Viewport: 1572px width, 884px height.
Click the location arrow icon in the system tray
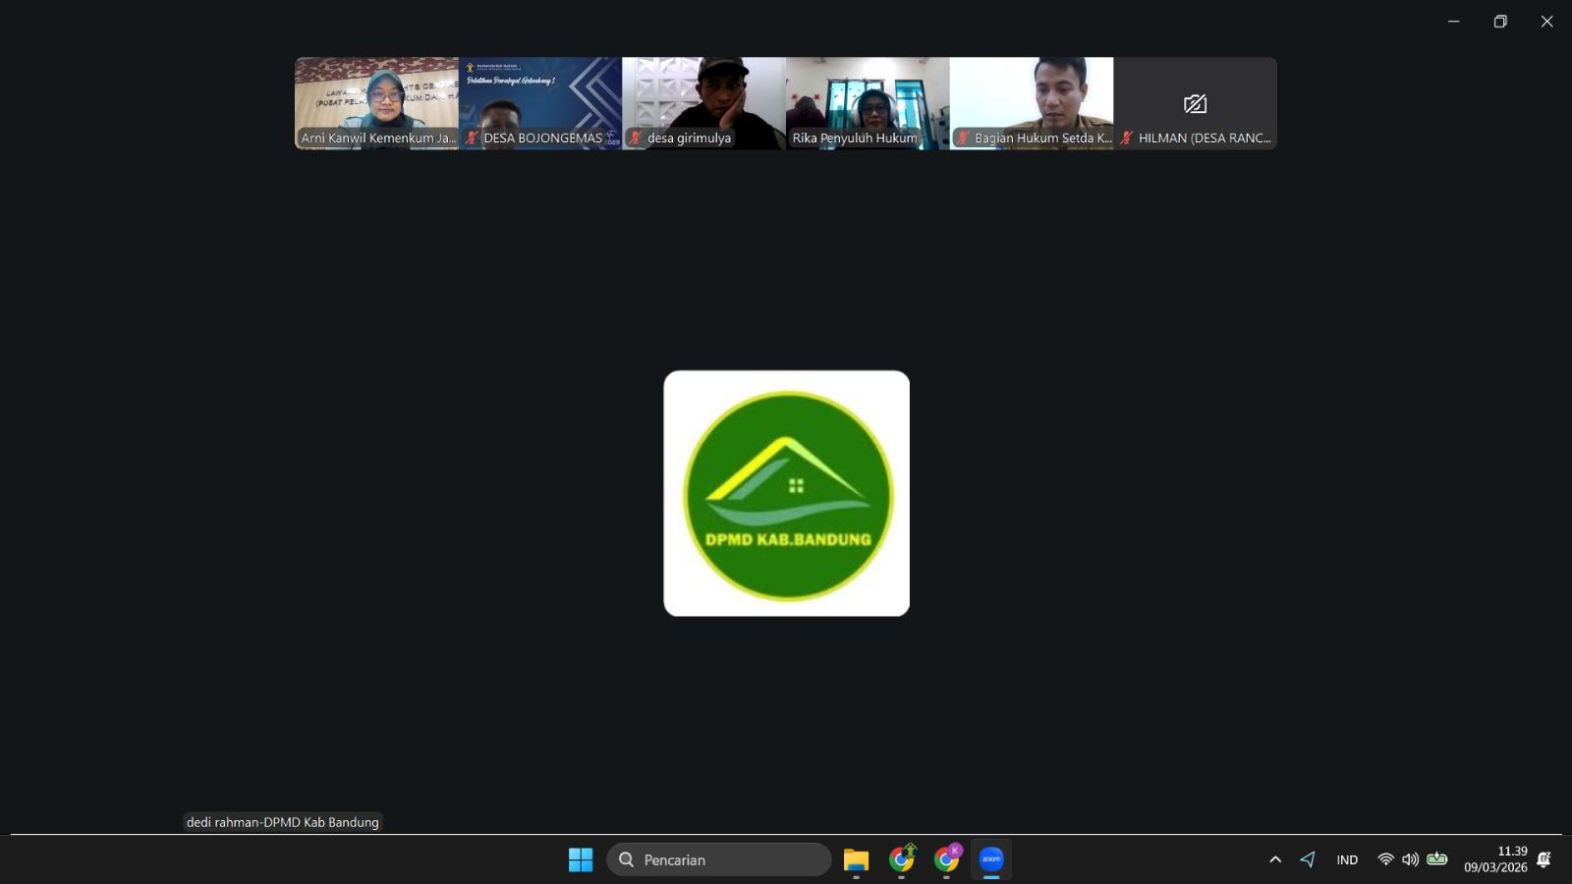point(1308,859)
